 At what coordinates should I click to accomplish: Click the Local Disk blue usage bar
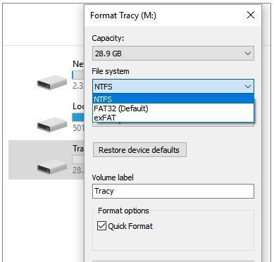pyautogui.click(x=78, y=118)
